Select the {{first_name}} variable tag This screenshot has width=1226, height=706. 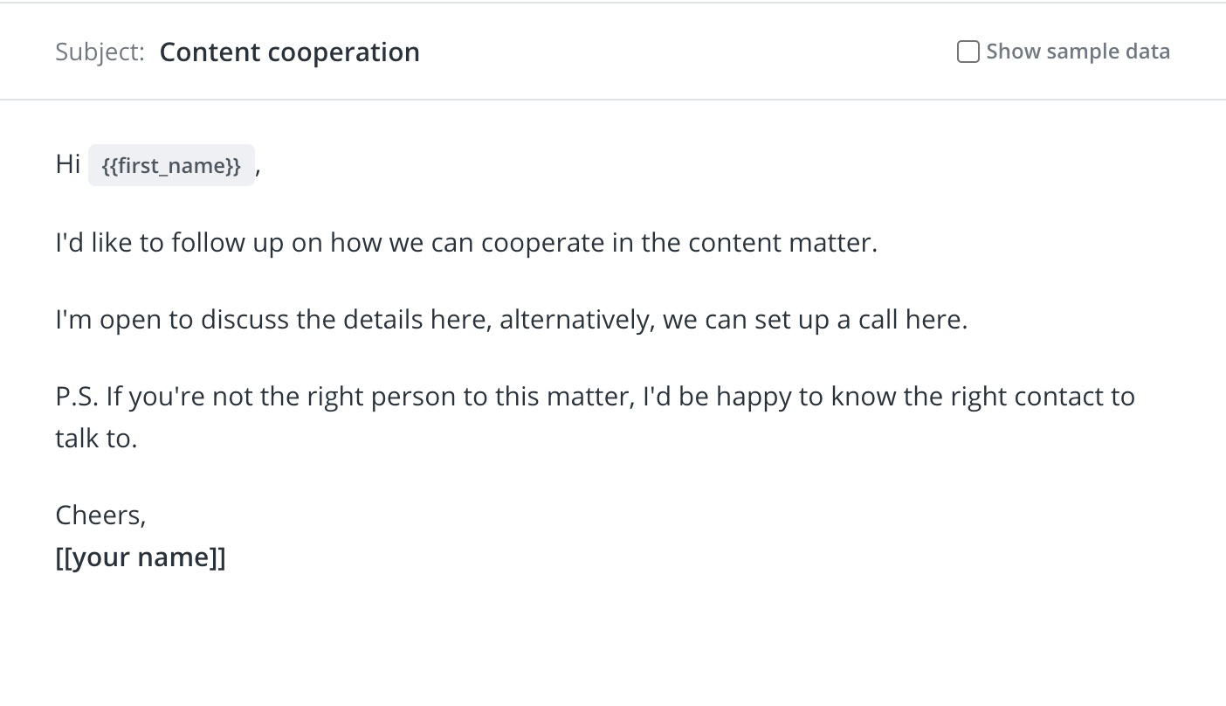(x=171, y=166)
